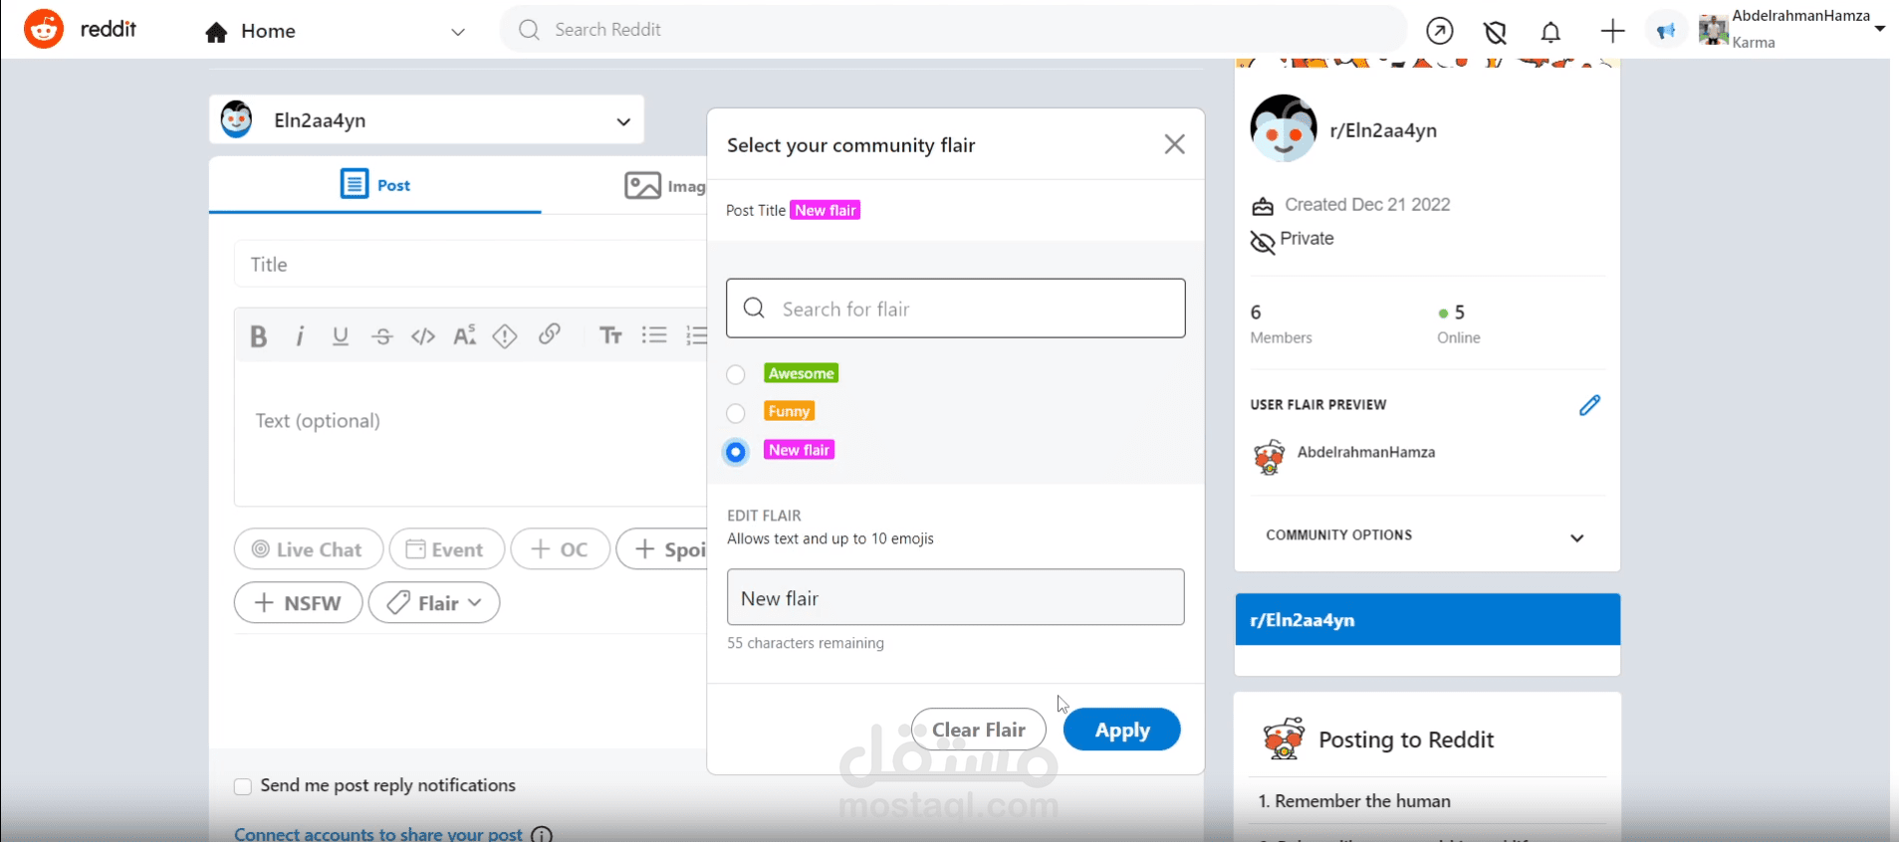Click the edit flair text field
The image size is (1899, 842).
point(956,597)
